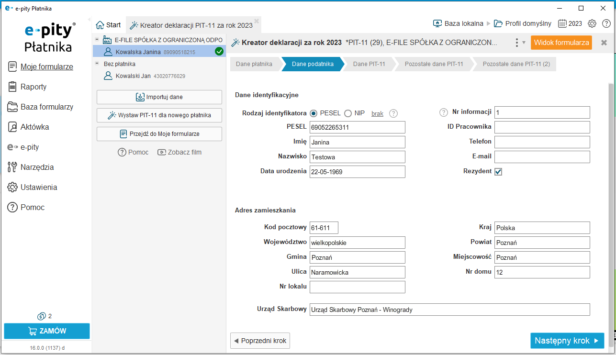Click Baza lokalna database icon
The width and height of the screenshot is (616, 355).
pyautogui.click(x=437, y=23)
